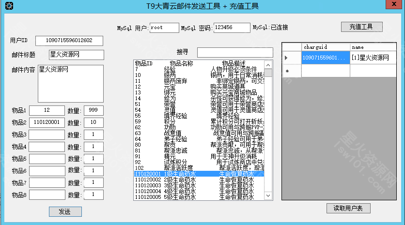
Task: Select item 80 帮贡 in list
Action: pyautogui.click(x=199, y=145)
